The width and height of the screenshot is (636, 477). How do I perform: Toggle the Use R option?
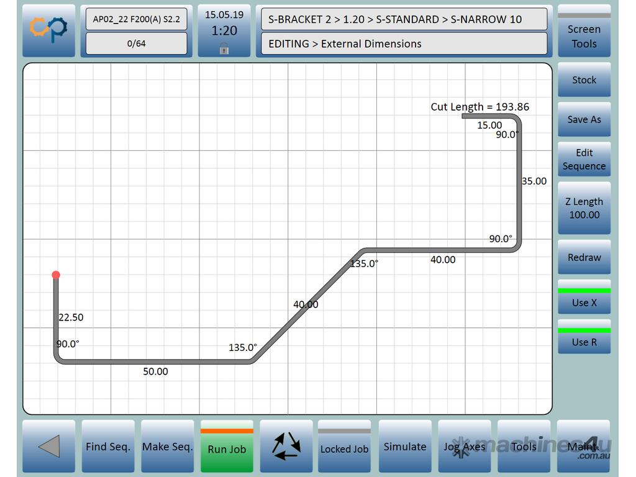point(584,340)
